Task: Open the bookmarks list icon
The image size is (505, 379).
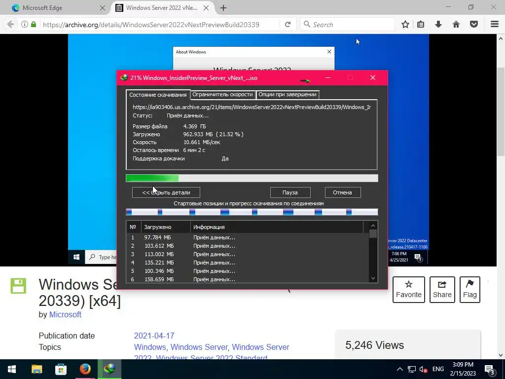Action: click(421, 25)
